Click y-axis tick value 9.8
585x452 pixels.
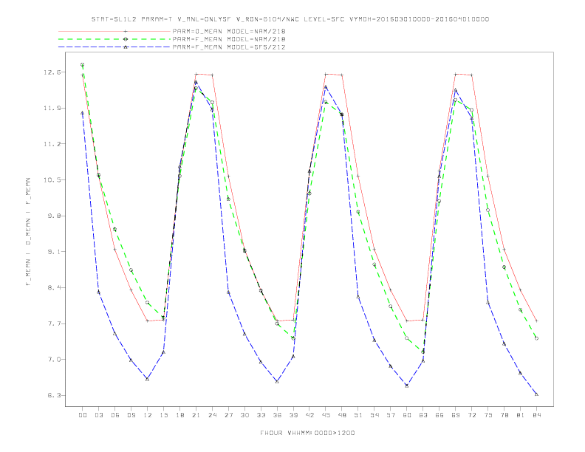(54, 216)
